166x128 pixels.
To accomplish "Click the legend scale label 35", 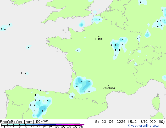I will (63, 127).
